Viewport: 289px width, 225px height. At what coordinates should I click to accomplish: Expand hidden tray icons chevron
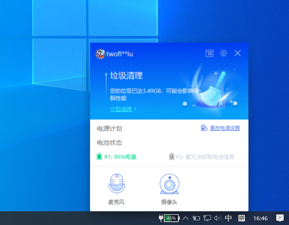click(186, 218)
